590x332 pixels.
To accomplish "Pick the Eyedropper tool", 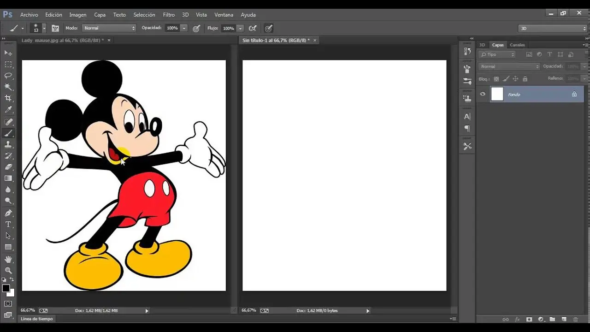I will click(8, 110).
